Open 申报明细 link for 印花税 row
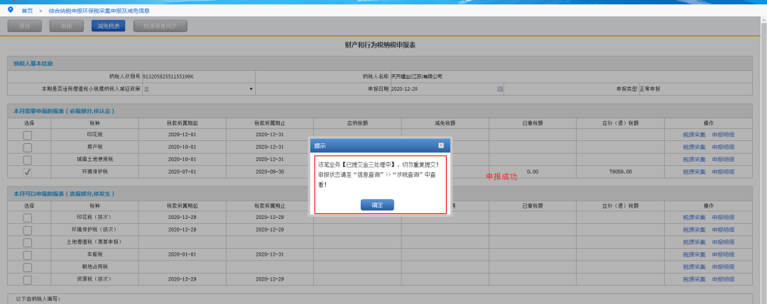The width and height of the screenshot is (767, 304). click(x=723, y=135)
